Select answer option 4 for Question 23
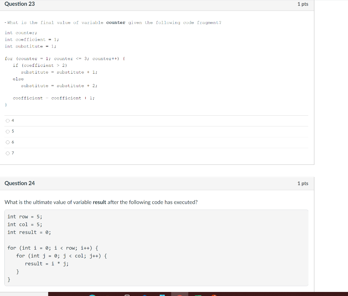Image resolution: width=348 pixels, height=296 pixels. (x=7, y=120)
